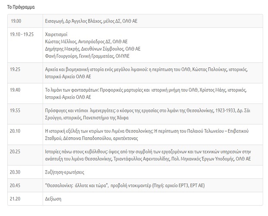This screenshot has width=268, height=216.
Task: Select the Δημήτρης Μακρής, Διευθύνων Σύμβουλος line
Action: point(93,49)
